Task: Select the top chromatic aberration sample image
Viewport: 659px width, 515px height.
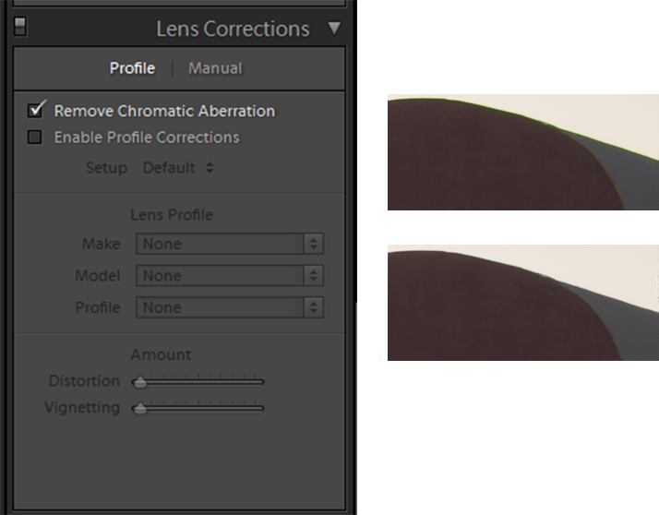Action: coord(522,152)
